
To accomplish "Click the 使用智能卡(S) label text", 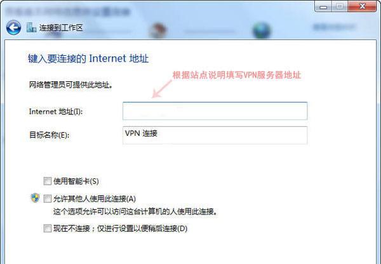I will point(76,181).
